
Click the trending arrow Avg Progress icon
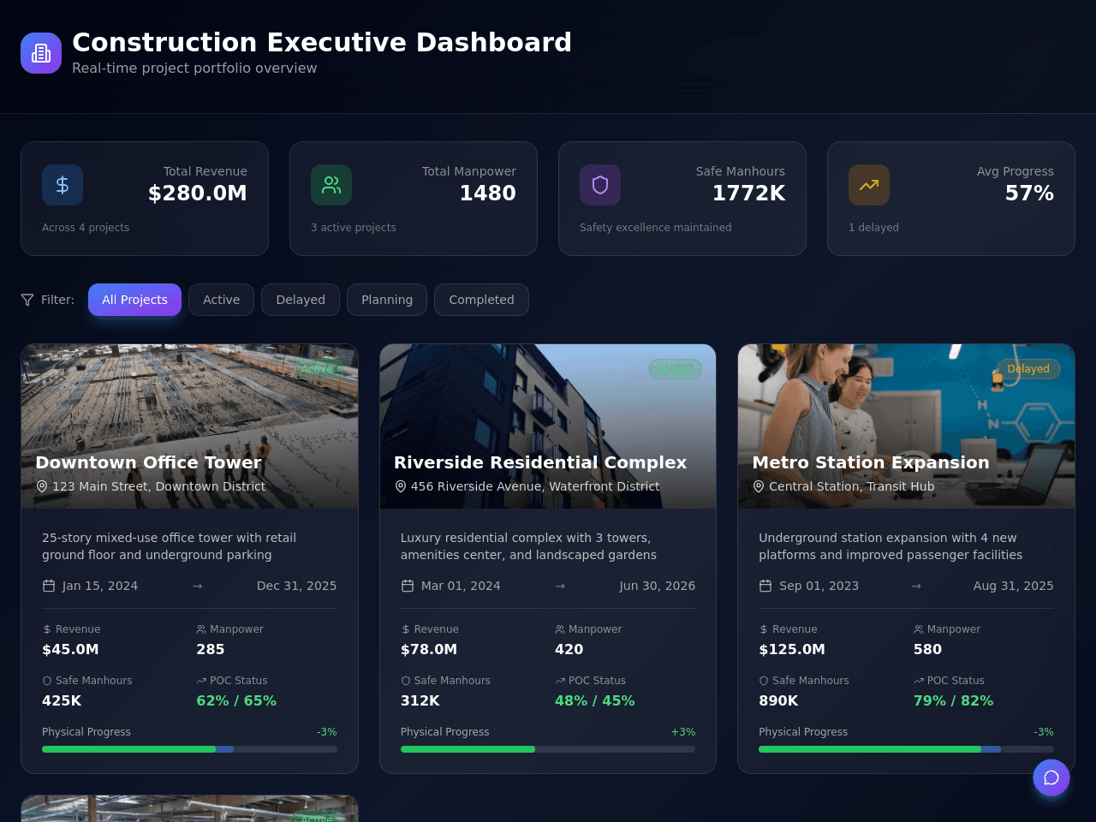(869, 185)
